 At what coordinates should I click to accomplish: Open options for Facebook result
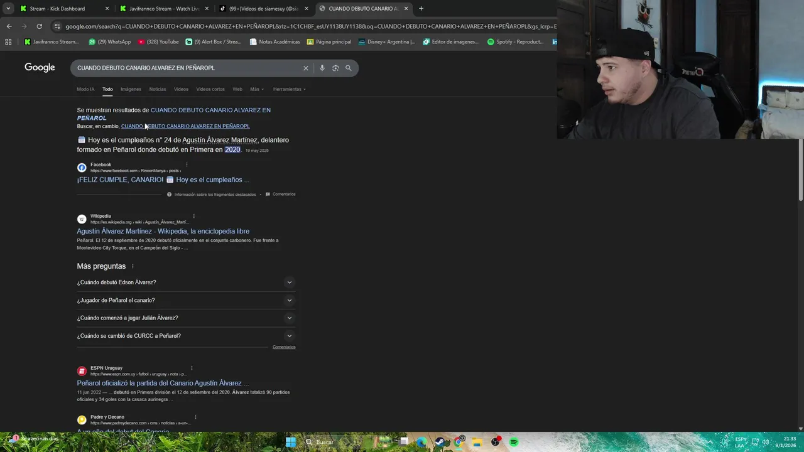coord(187,164)
